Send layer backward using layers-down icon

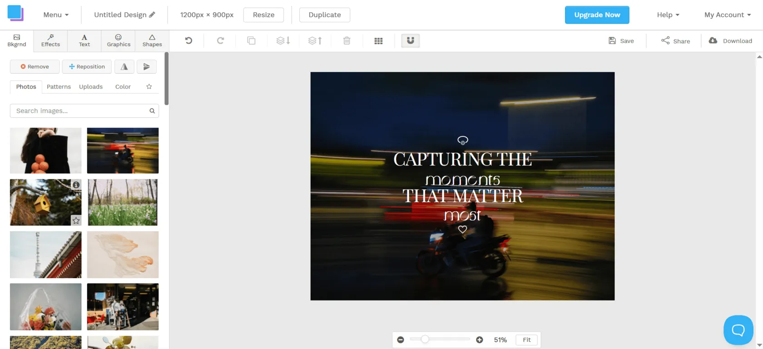coord(283,41)
